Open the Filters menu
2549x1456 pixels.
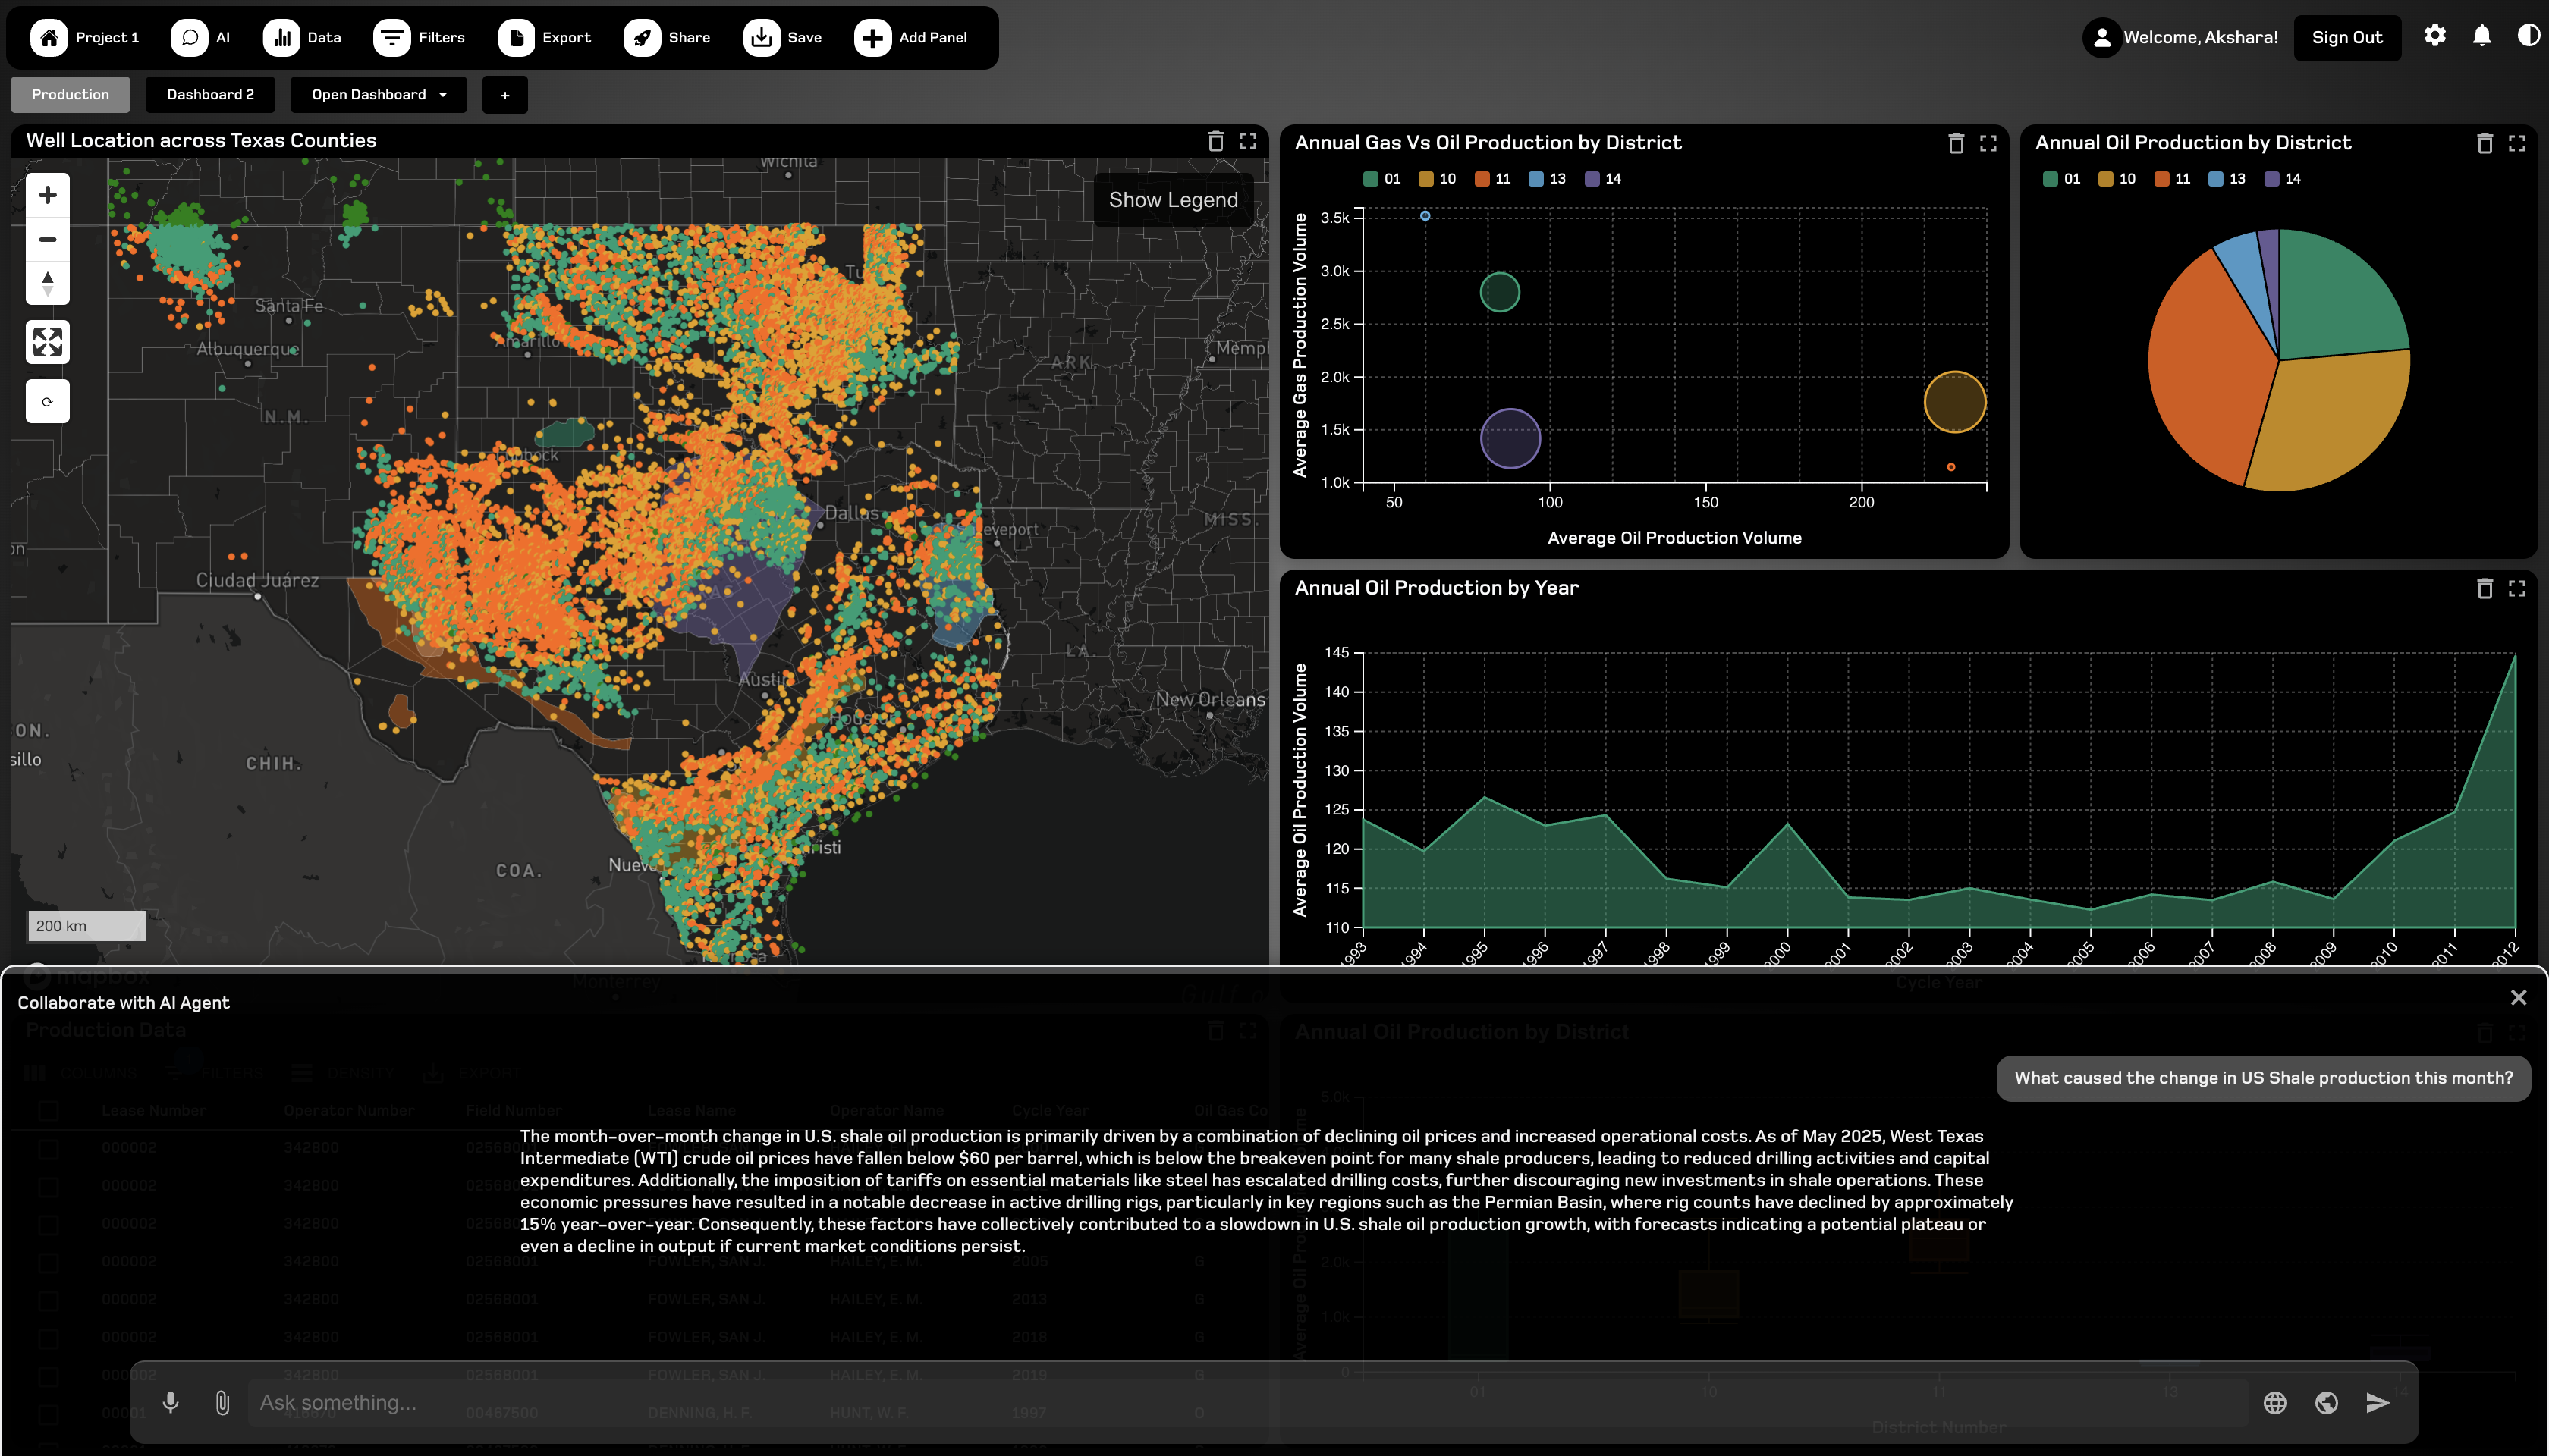click(420, 38)
